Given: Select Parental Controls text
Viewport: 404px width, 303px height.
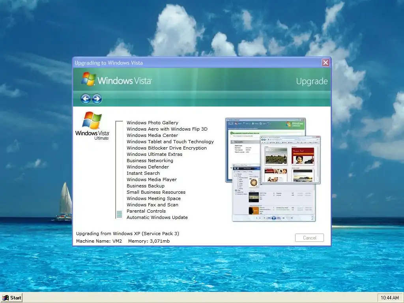Looking at the screenshot, I should click(x=146, y=211).
